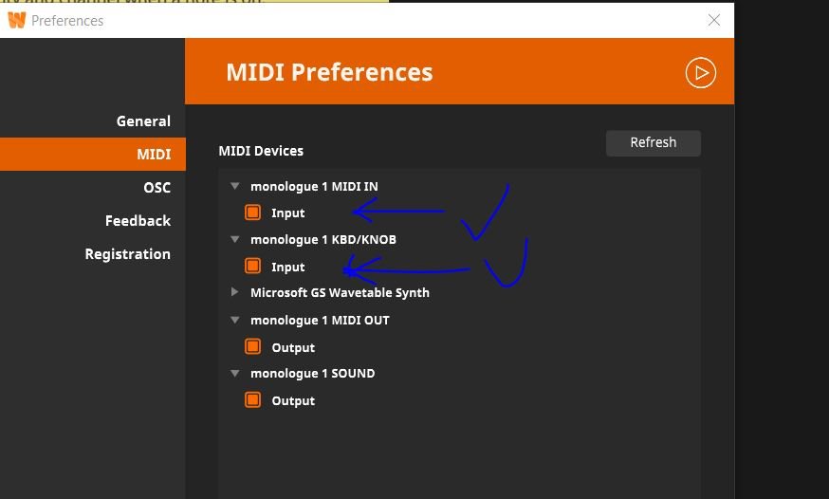This screenshot has height=499, width=829.
Task: Go to the Feedback tab
Action: 138,221
